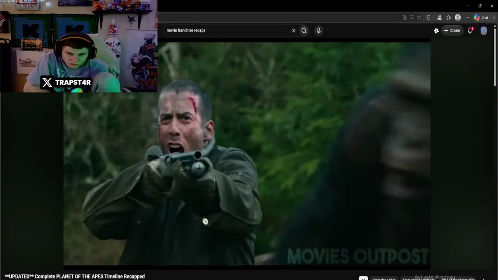Open YouTube notifications bell
The height and width of the screenshot is (280, 498).
tap(470, 30)
